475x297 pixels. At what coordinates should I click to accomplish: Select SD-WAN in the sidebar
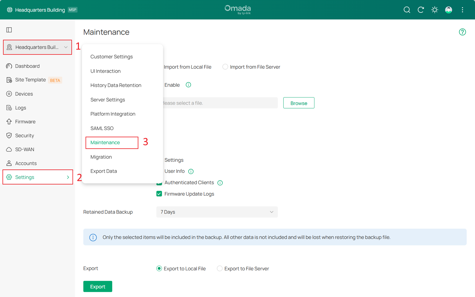(24, 149)
